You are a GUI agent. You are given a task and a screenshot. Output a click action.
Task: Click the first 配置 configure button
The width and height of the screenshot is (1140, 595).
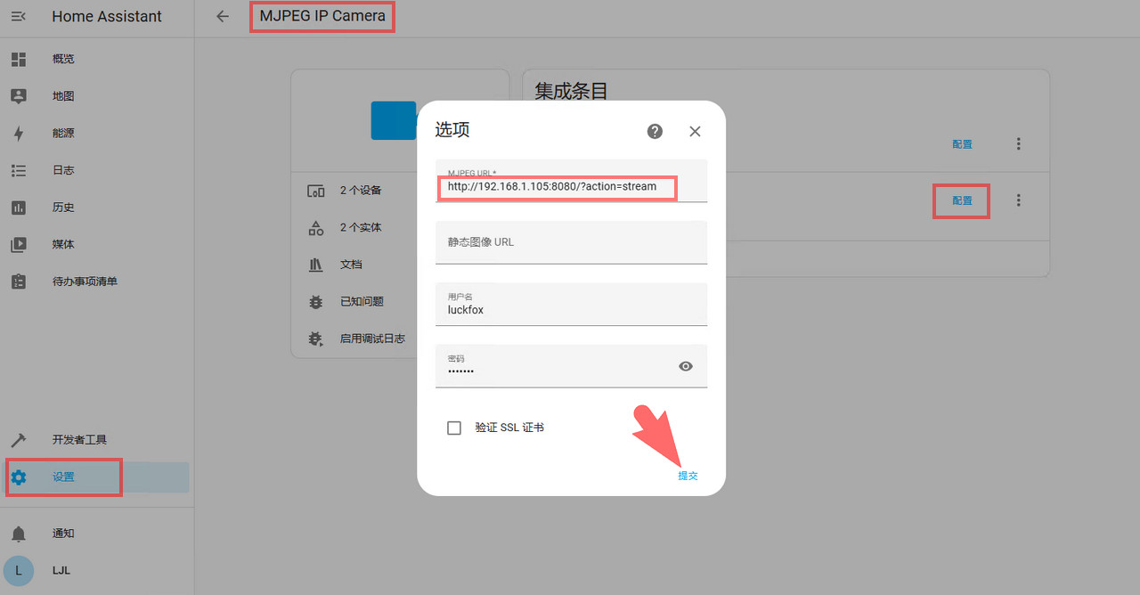pos(962,144)
